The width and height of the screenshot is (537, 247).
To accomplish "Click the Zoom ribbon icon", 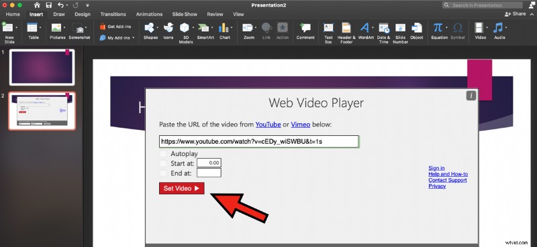I will pos(247,27).
